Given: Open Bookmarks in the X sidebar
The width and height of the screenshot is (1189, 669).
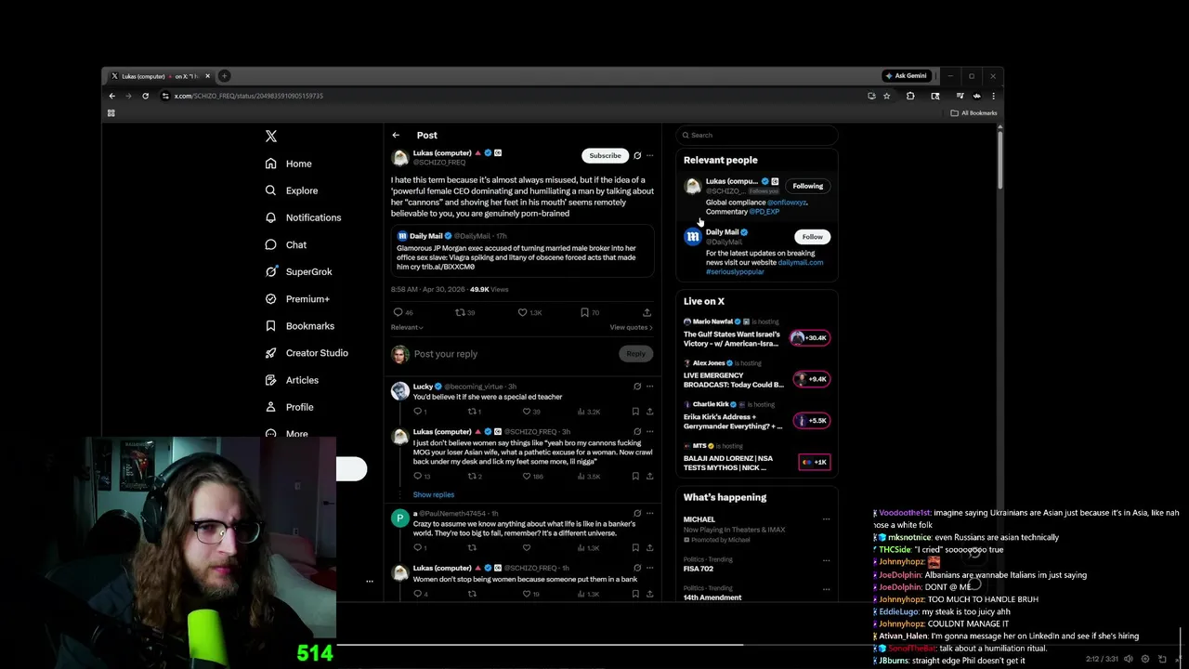Looking at the screenshot, I should coord(300,326).
